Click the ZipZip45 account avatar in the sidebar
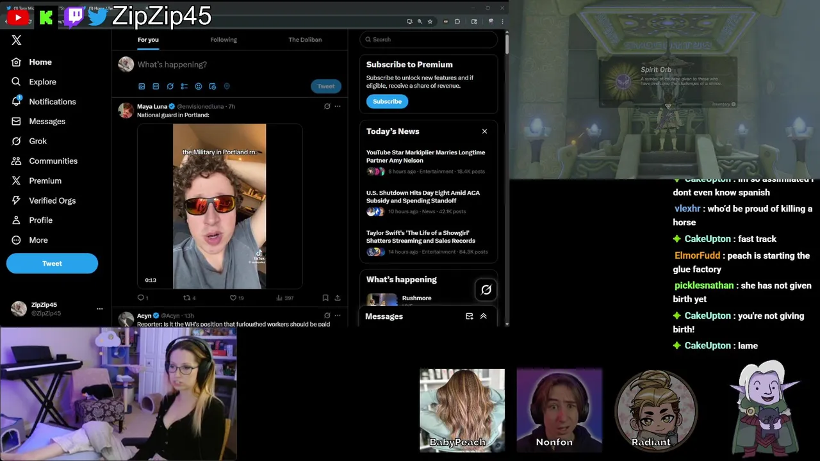 (x=19, y=309)
